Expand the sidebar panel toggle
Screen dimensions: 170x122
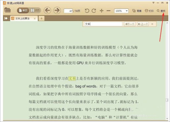point(6,18)
